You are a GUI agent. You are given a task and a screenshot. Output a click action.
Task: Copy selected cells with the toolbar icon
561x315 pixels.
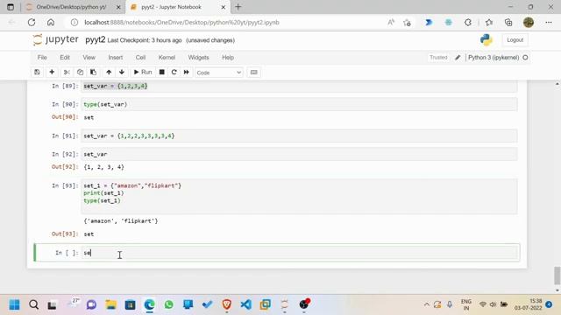[x=80, y=72]
